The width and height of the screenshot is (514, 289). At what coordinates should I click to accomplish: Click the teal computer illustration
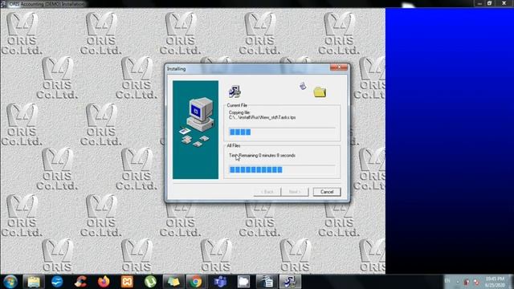click(195, 130)
